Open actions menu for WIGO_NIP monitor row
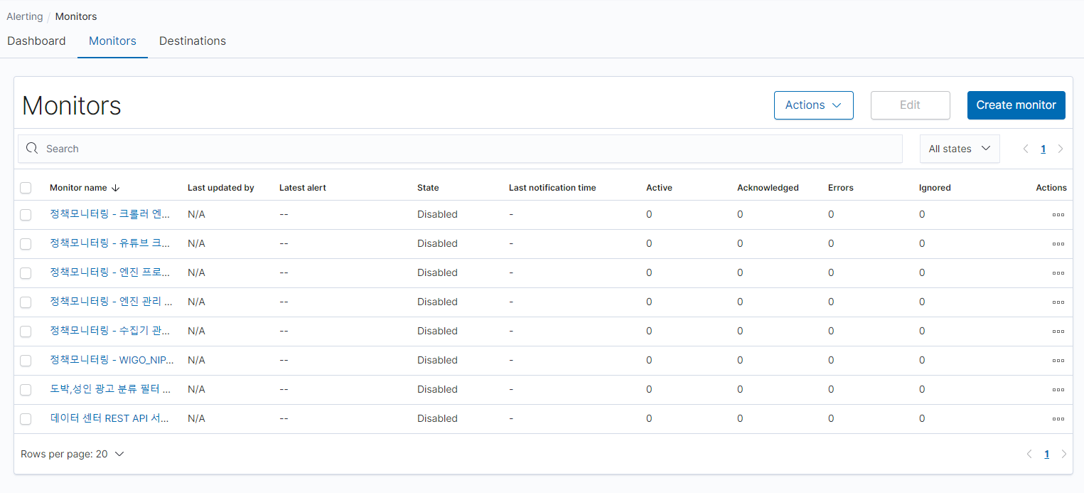Screen dimensions: 1084x493 click(1058, 361)
